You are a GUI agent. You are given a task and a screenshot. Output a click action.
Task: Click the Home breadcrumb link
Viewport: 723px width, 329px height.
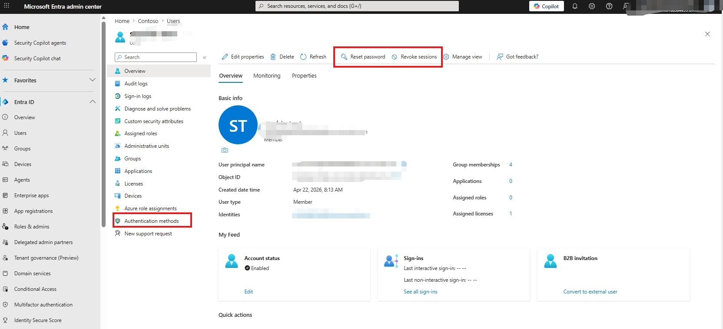point(122,21)
